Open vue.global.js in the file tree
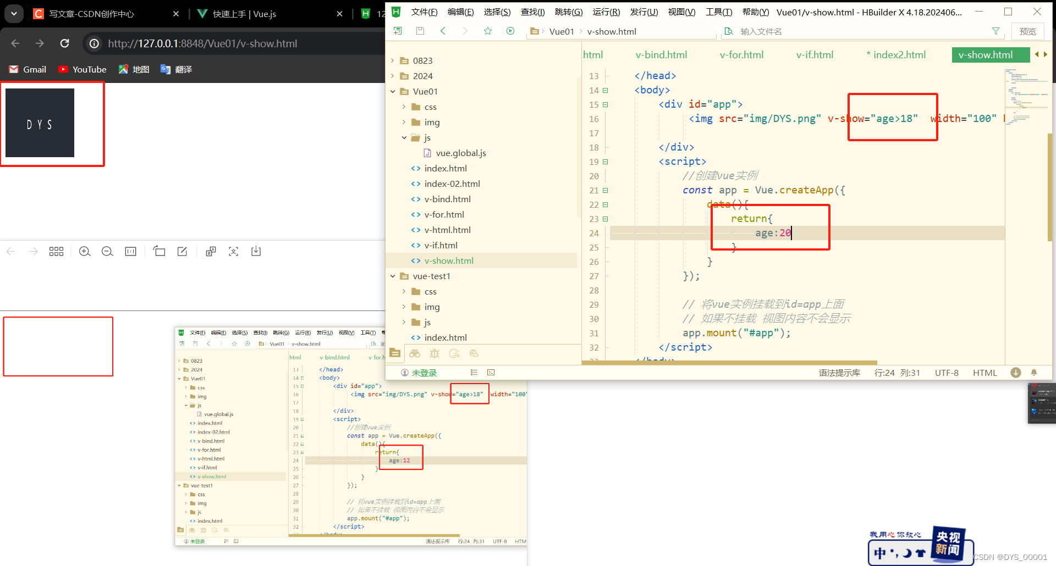 [x=461, y=153]
